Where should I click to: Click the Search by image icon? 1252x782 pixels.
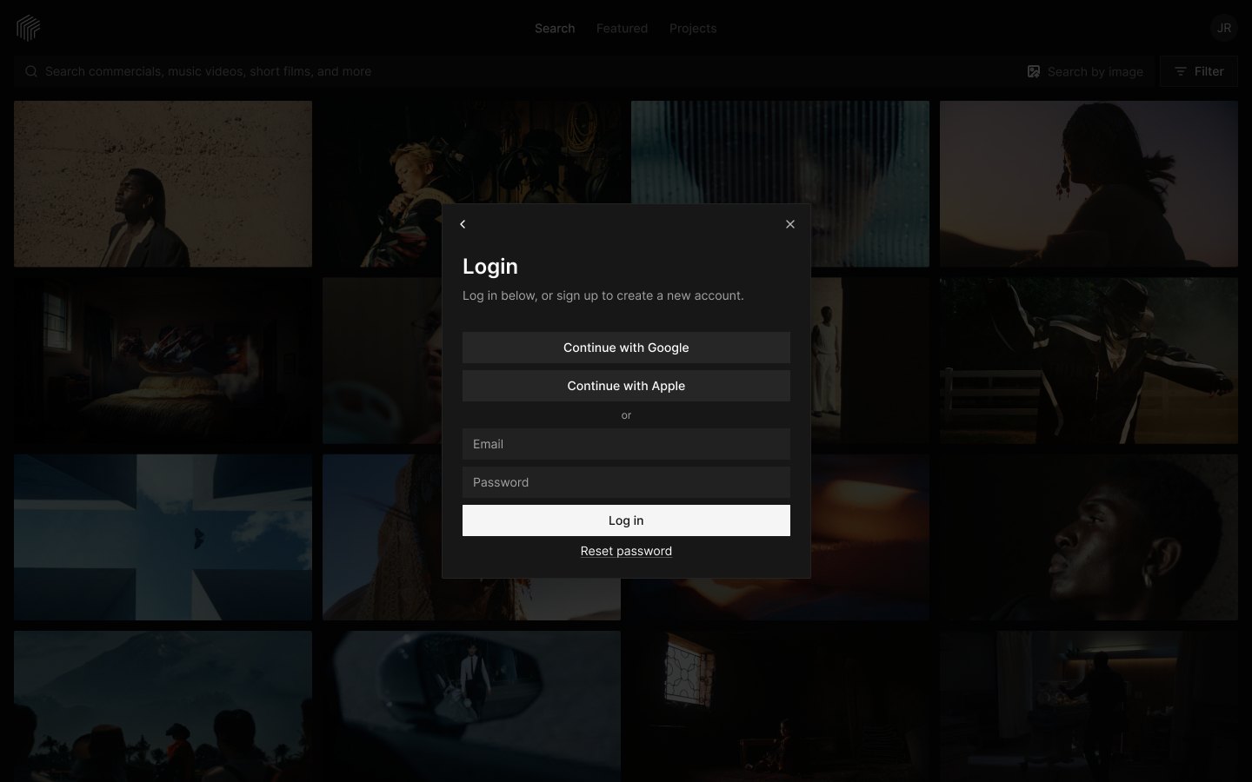[1034, 71]
